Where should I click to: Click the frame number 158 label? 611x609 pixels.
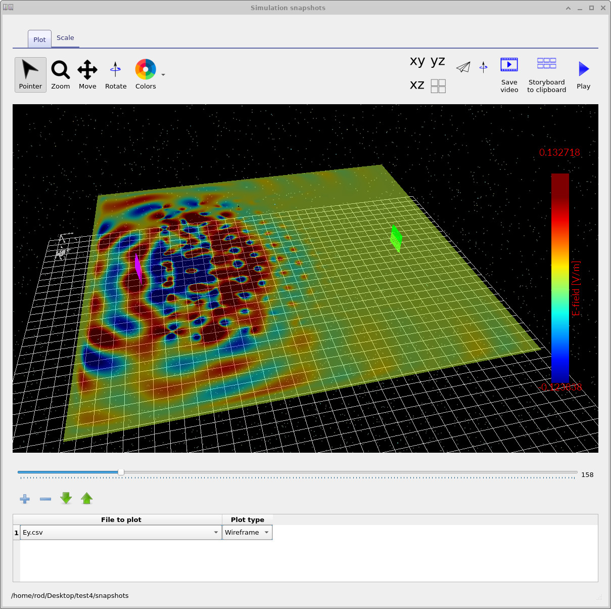pyautogui.click(x=587, y=475)
